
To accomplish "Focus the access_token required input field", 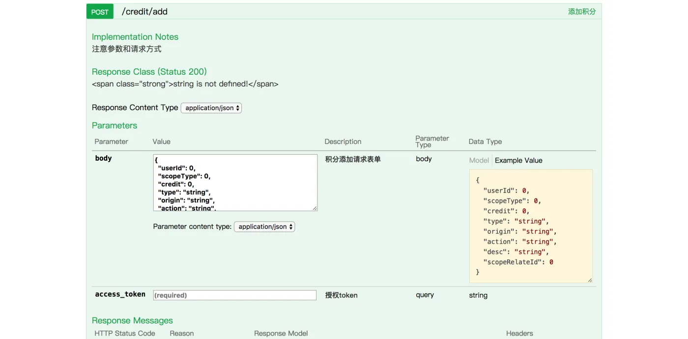I will click(235, 295).
